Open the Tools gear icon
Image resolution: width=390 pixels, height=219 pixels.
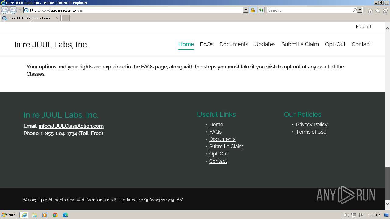pyautogui.click(x=385, y=11)
